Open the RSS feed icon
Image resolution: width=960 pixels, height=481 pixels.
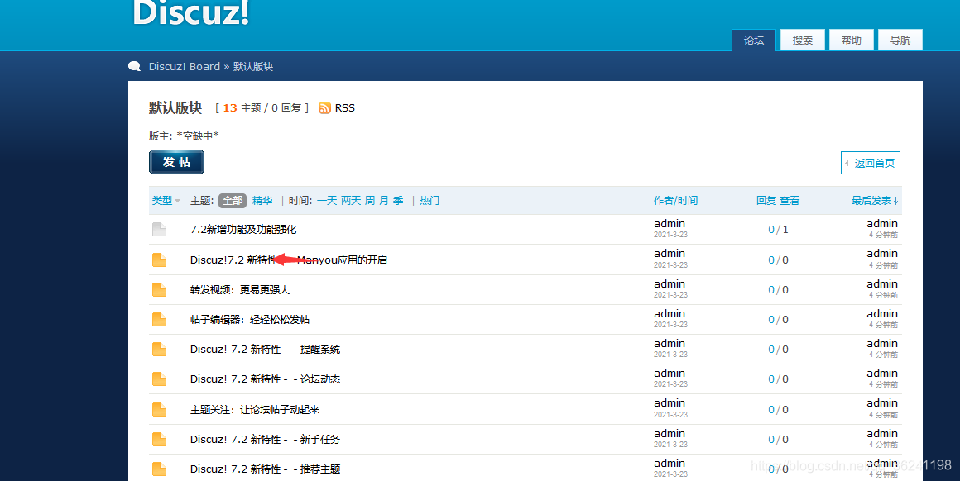click(x=324, y=108)
